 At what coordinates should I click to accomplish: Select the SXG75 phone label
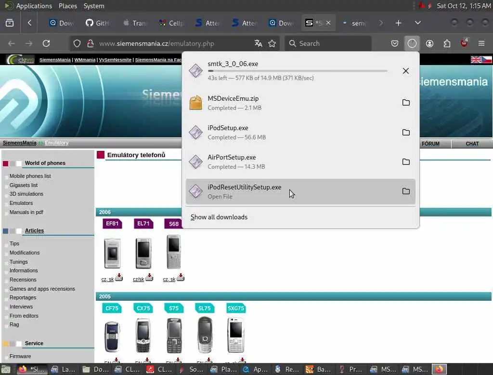click(236, 308)
